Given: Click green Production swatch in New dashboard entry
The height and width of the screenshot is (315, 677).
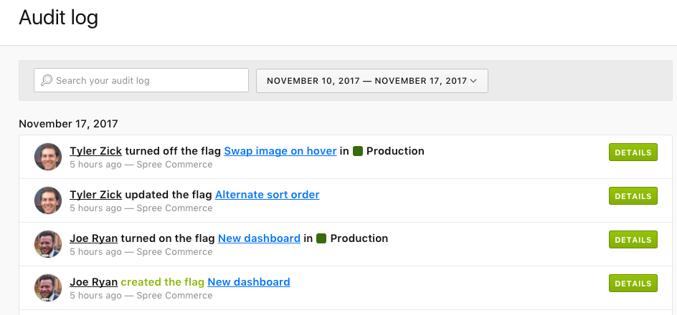Looking at the screenshot, I should pos(321,238).
